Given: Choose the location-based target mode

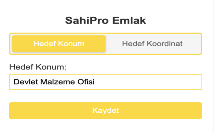Looking at the screenshot, I should pyautogui.click(x=59, y=44).
